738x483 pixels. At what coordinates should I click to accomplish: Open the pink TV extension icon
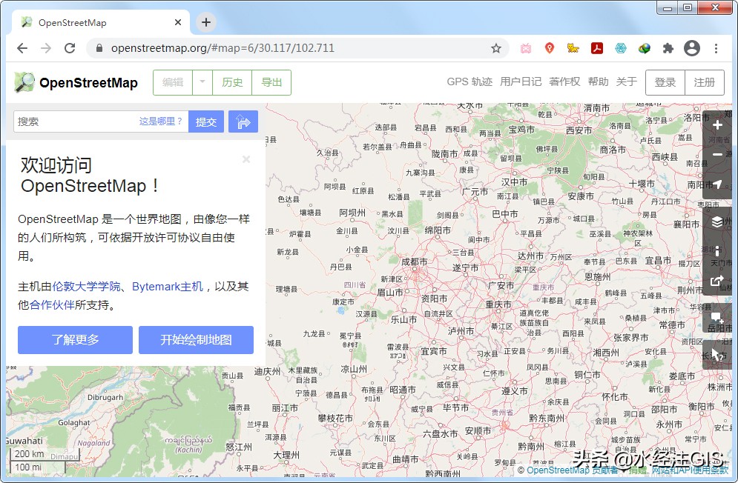(526, 48)
